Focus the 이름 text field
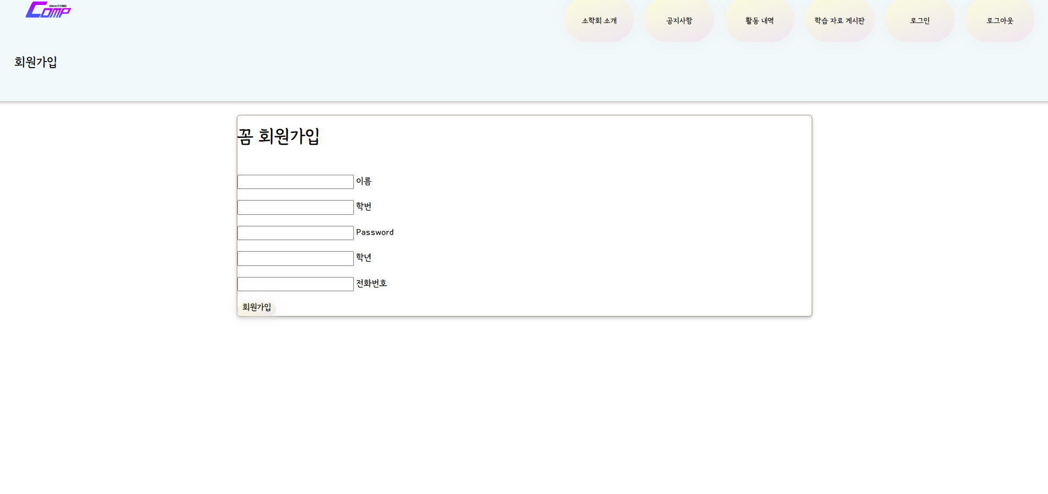This screenshot has width=1048, height=494. [x=295, y=182]
